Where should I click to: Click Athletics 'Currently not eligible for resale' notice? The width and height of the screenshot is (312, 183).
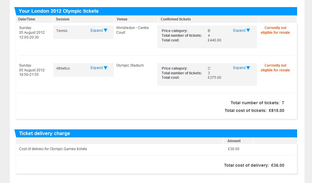275,68
